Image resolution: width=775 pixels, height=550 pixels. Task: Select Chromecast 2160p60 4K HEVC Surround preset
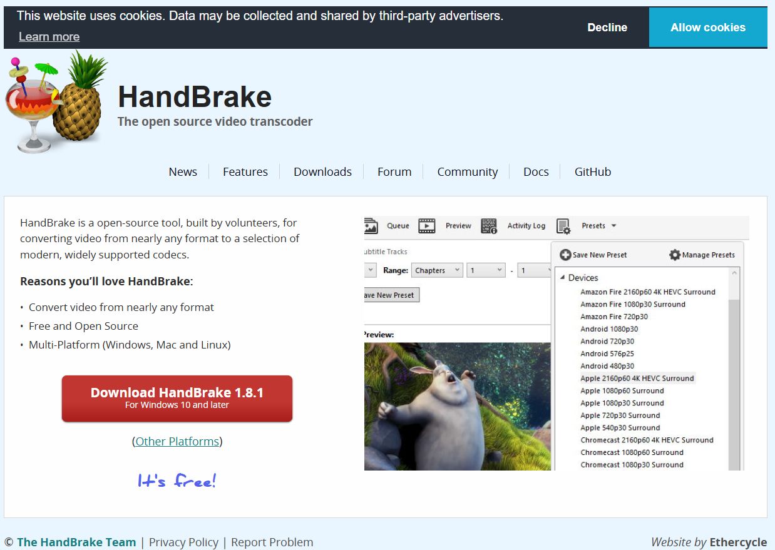647,440
